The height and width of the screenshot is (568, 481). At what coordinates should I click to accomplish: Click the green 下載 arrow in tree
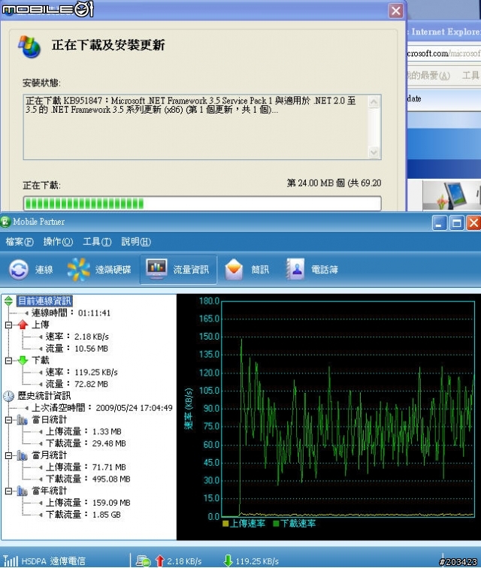click(x=23, y=360)
